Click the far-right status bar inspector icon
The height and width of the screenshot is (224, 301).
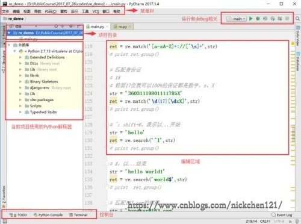[x=297, y=221]
